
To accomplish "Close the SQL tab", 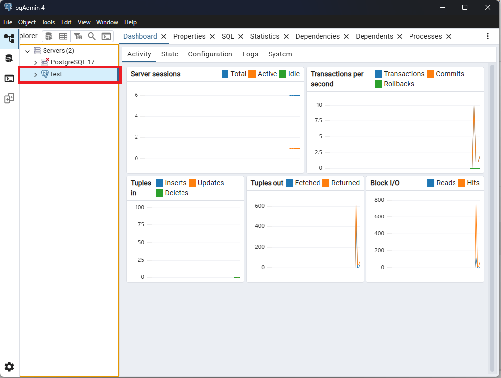I will click(240, 37).
